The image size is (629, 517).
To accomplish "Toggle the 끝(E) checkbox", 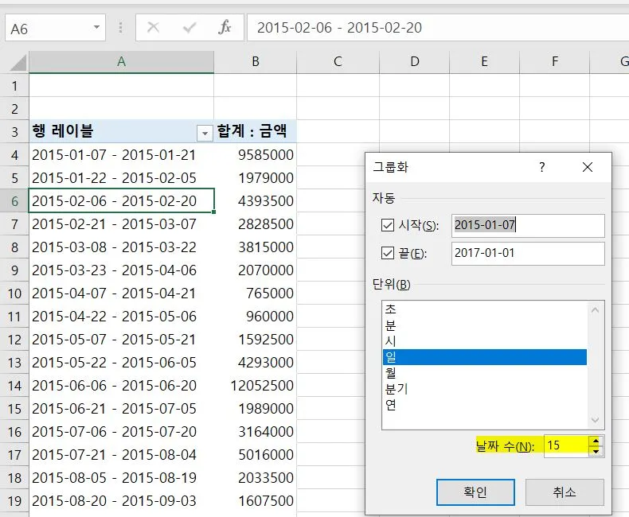I will (388, 253).
